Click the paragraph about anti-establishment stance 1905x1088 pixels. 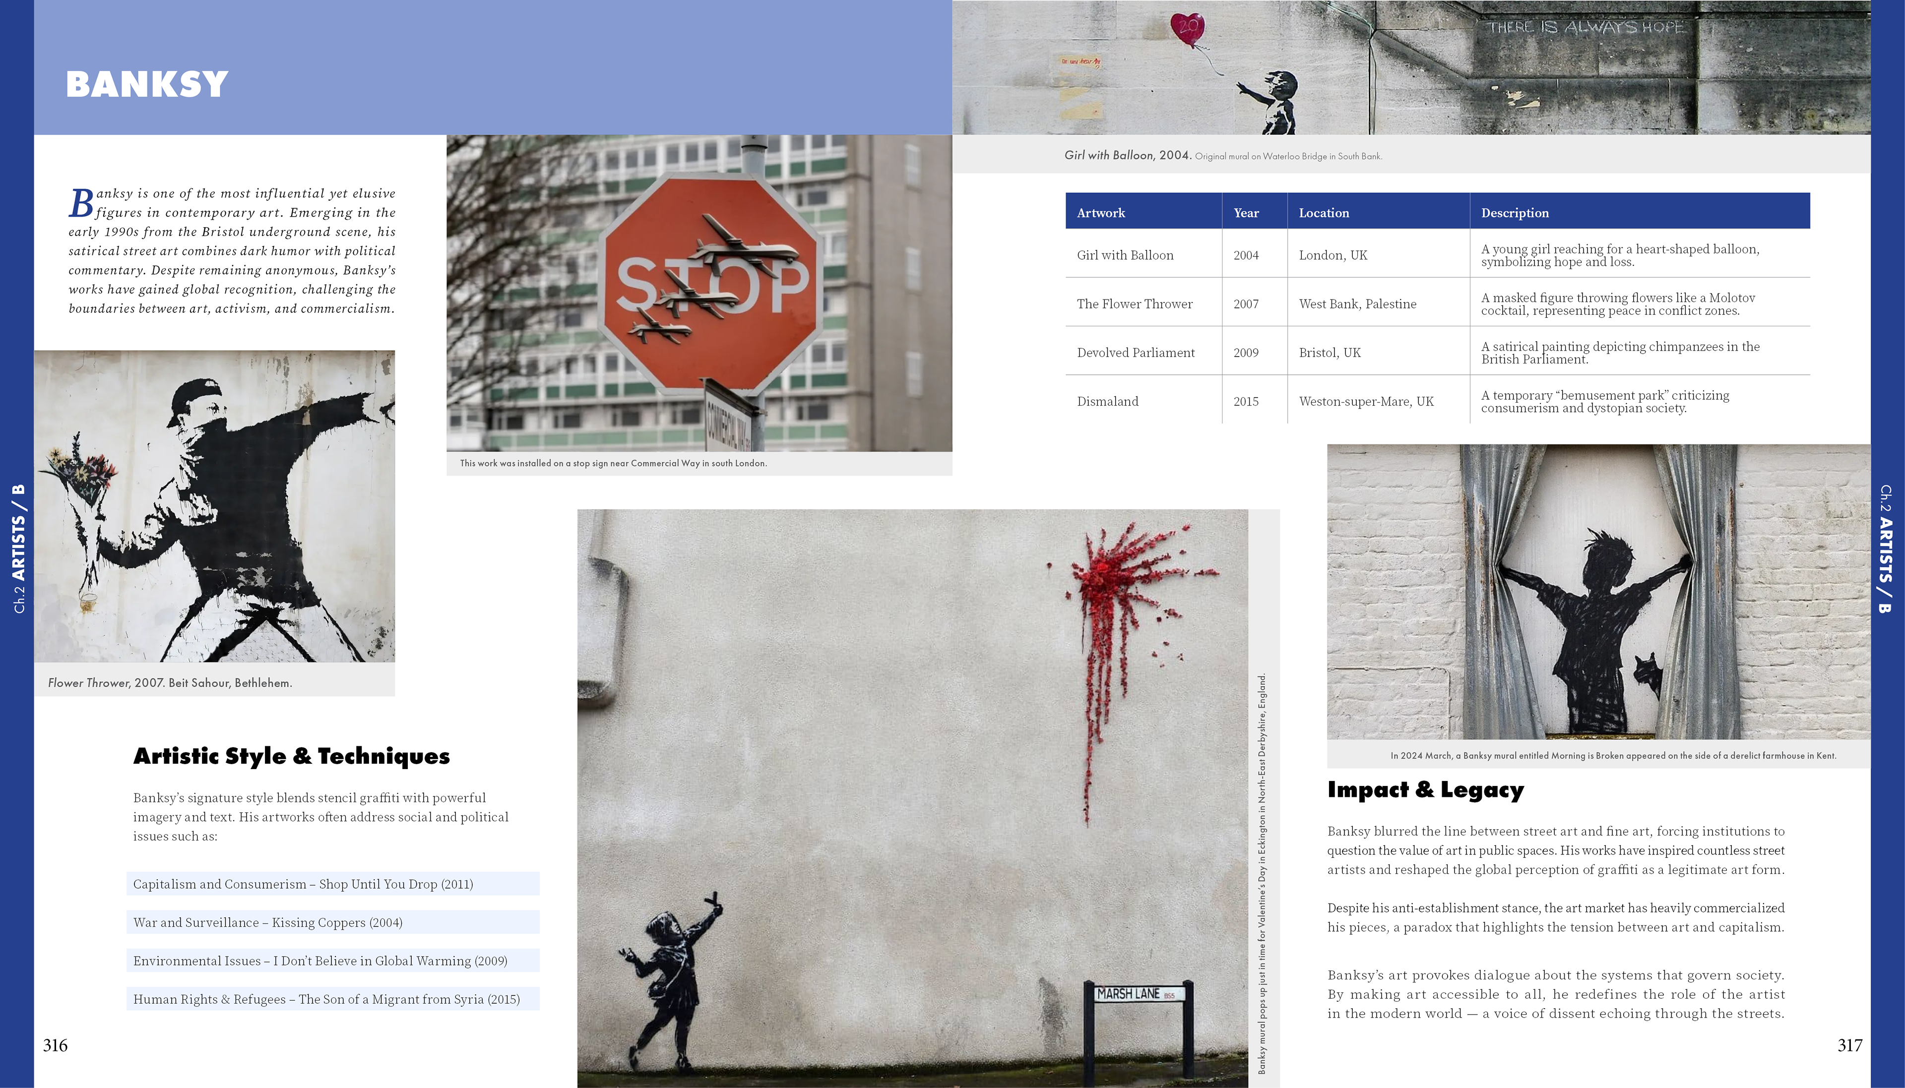pos(1556,917)
